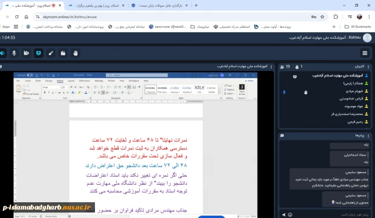Click the emoji picker in chat
Viewport: 375px width, 218px height.
tap(290, 214)
